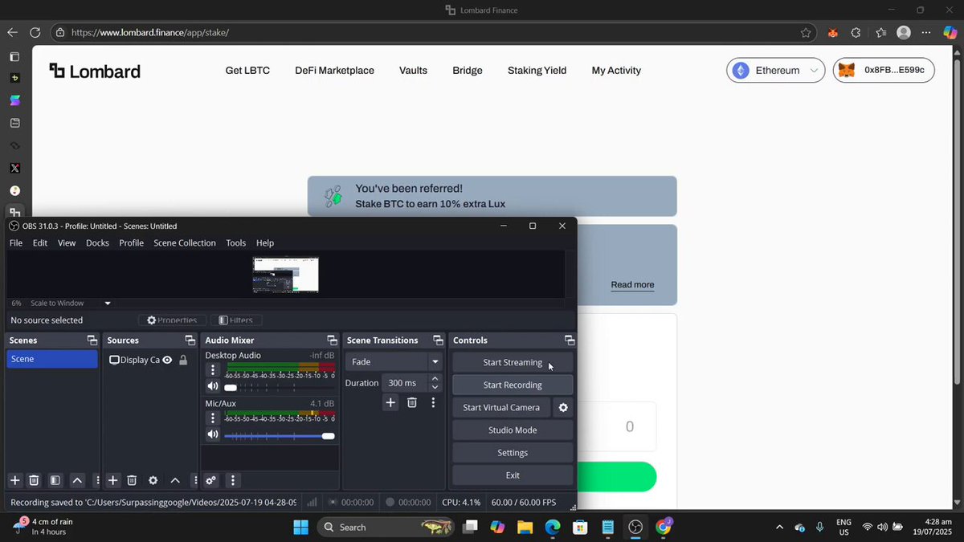Screen dimensions: 964x542
Task: Undock the Scene Transitions panel
Action: pos(438,340)
